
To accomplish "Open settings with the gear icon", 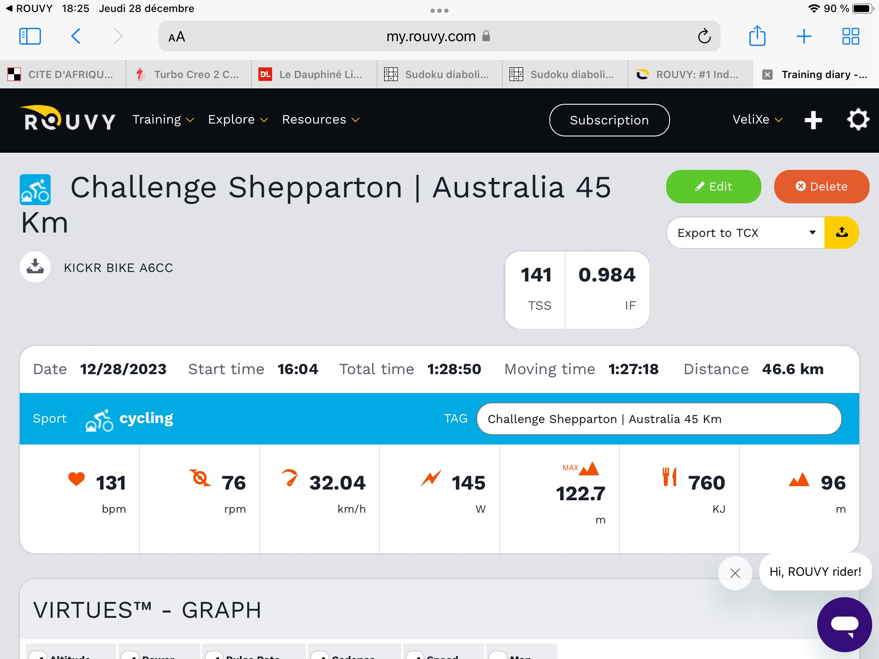I will point(858,120).
